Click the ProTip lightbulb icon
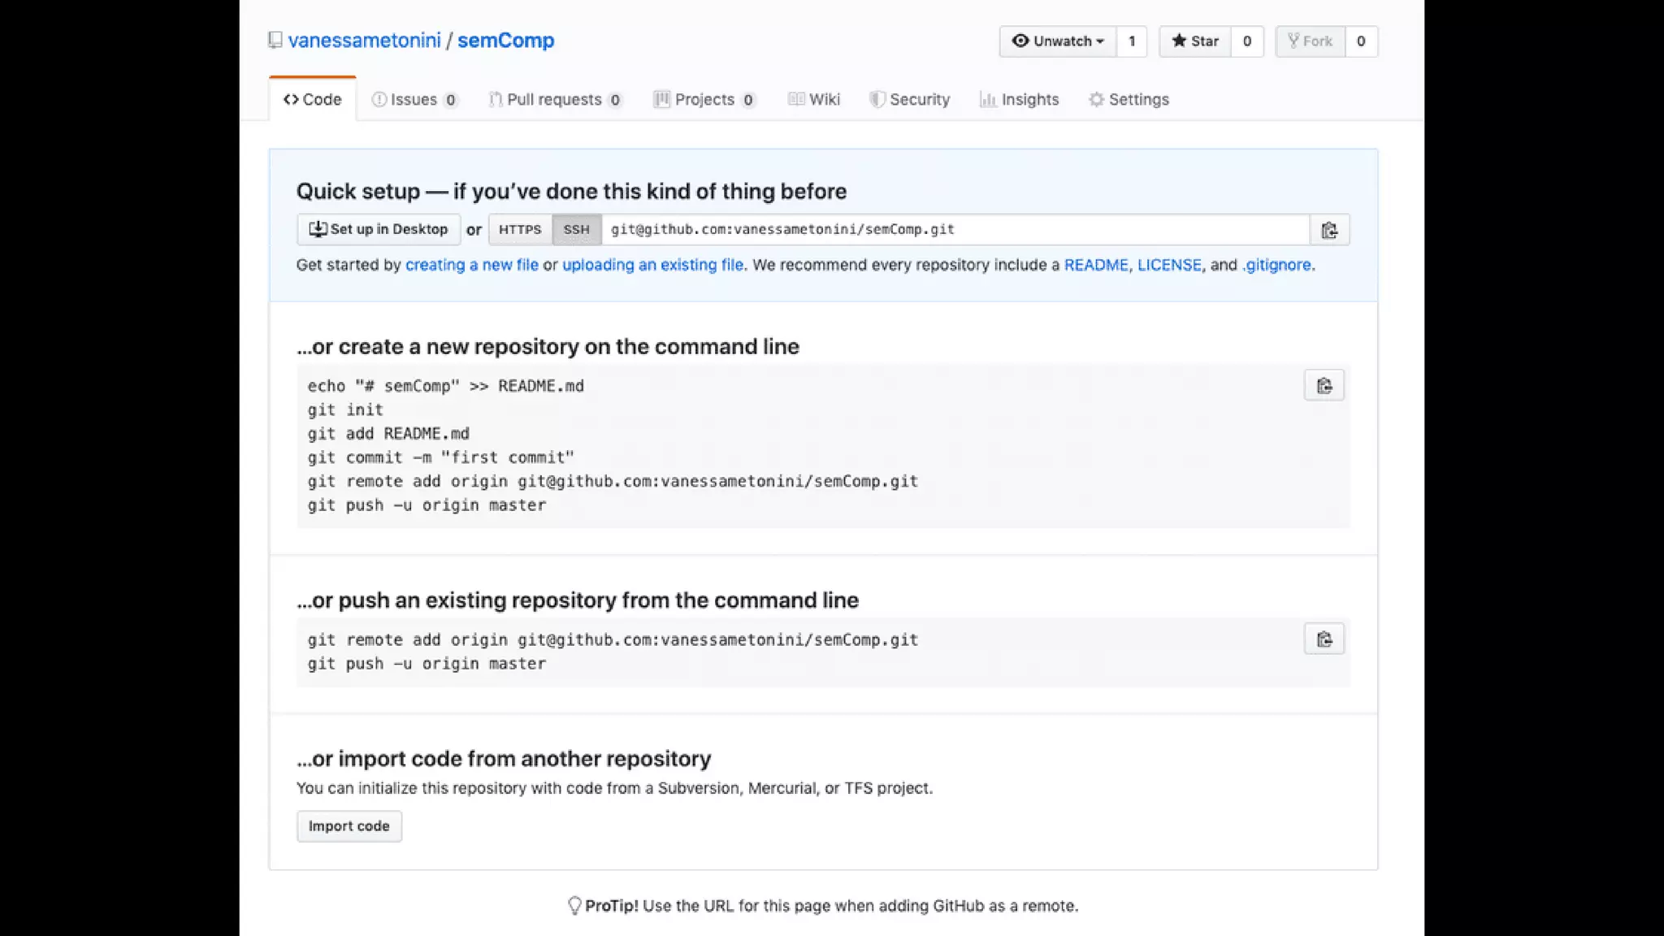This screenshot has height=936, width=1664. 574,905
